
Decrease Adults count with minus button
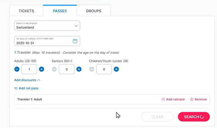click(17, 69)
